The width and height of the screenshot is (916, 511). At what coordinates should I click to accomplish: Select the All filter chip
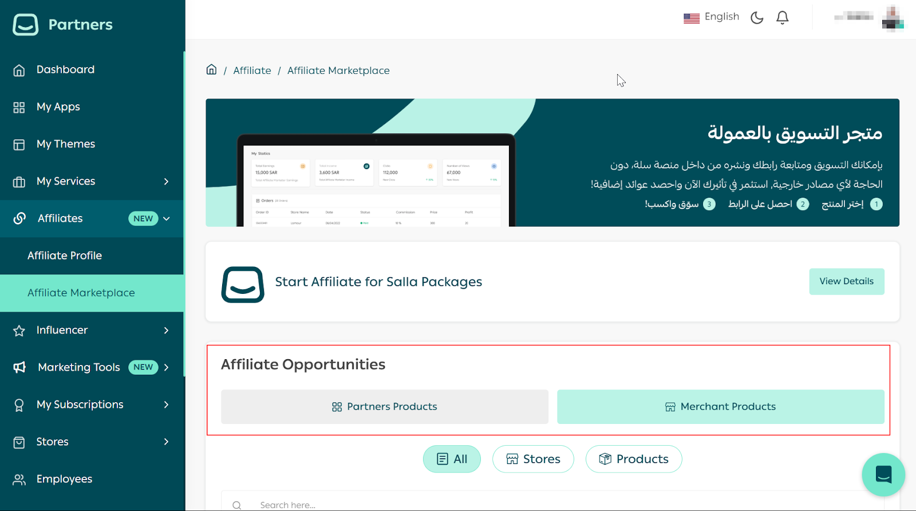pyautogui.click(x=452, y=459)
